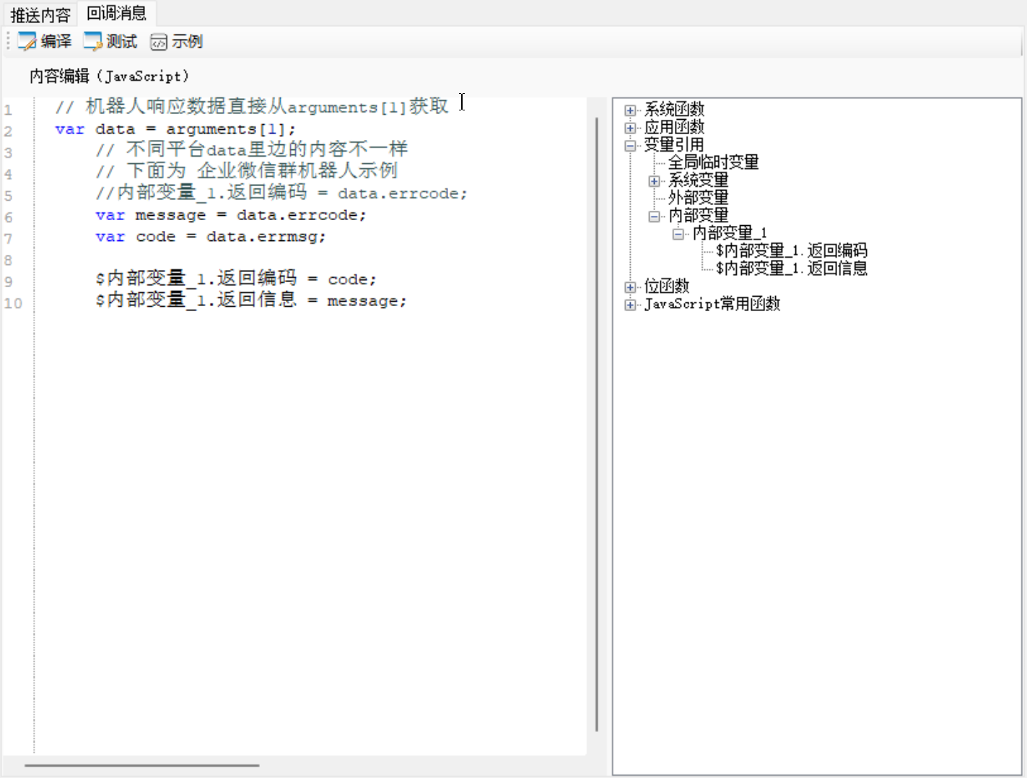Select 全局临时变量 in the tree
The image size is (1027, 778).
[x=713, y=162]
